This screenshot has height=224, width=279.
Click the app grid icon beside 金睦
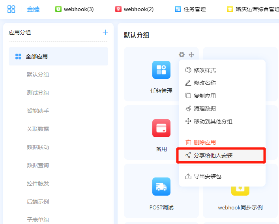[11, 9]
